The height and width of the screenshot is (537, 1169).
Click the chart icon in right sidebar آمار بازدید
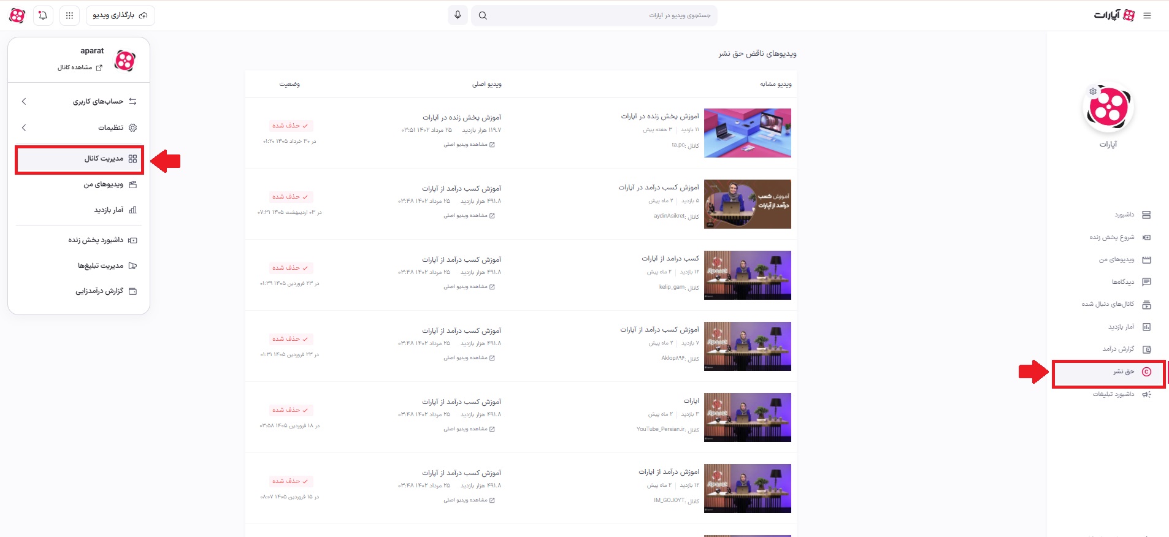pyautogui.click(x=1146, y=327)
